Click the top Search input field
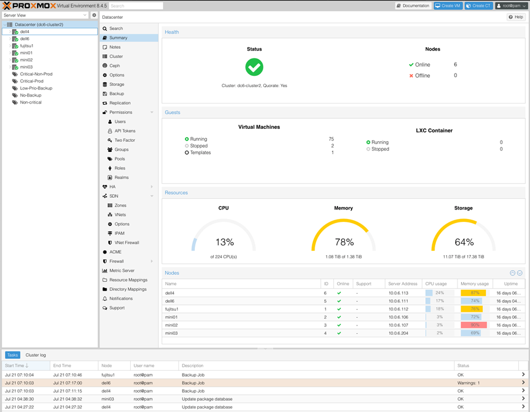Viewport: 530px width, 412px height. point(136,6)
